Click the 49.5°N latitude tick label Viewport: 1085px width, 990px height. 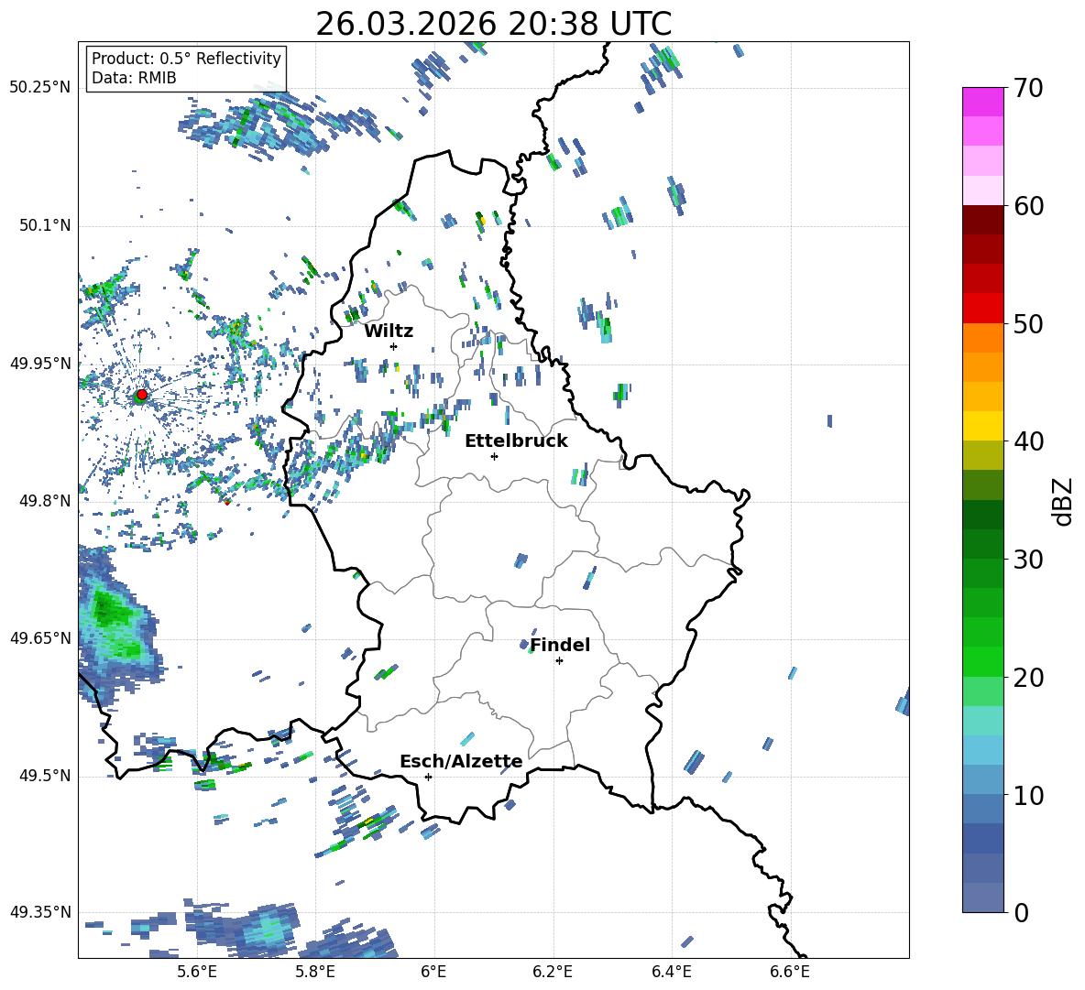coord(44,777)
